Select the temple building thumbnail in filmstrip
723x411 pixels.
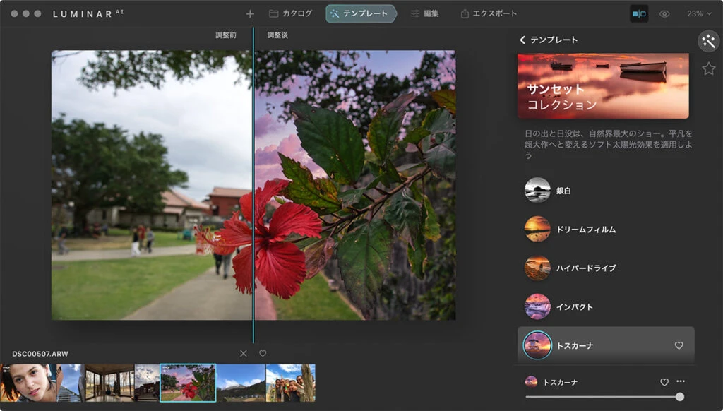pyautogui.click(x=147, y=383)
